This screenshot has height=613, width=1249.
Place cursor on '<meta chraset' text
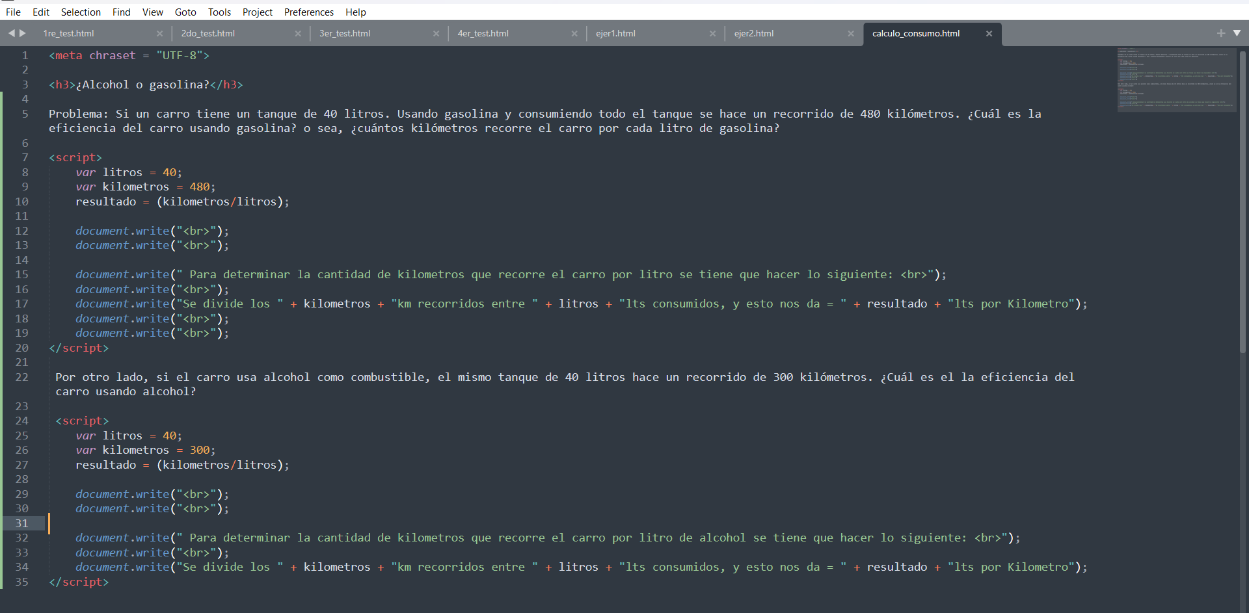pos(92,55)
